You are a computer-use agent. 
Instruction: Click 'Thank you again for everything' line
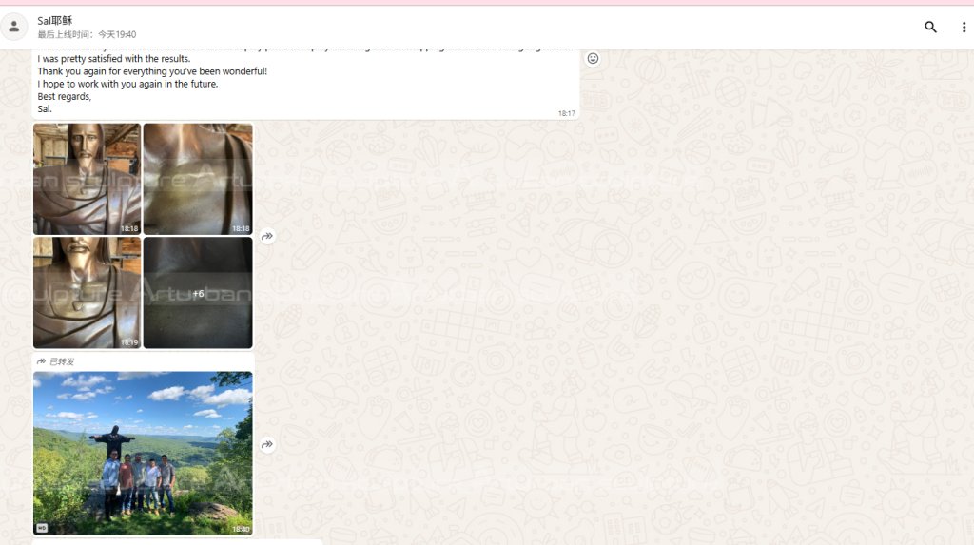pyautogui.click(x=152, y=71)
